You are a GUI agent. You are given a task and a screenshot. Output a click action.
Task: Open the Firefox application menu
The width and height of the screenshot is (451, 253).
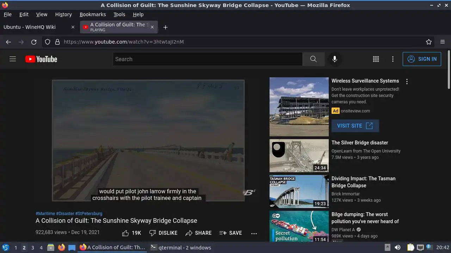coord(443,42)
